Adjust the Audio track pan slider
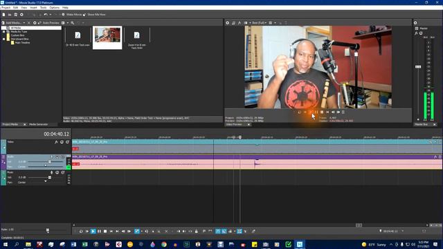The image size is (443, 249). coord(46,166)
